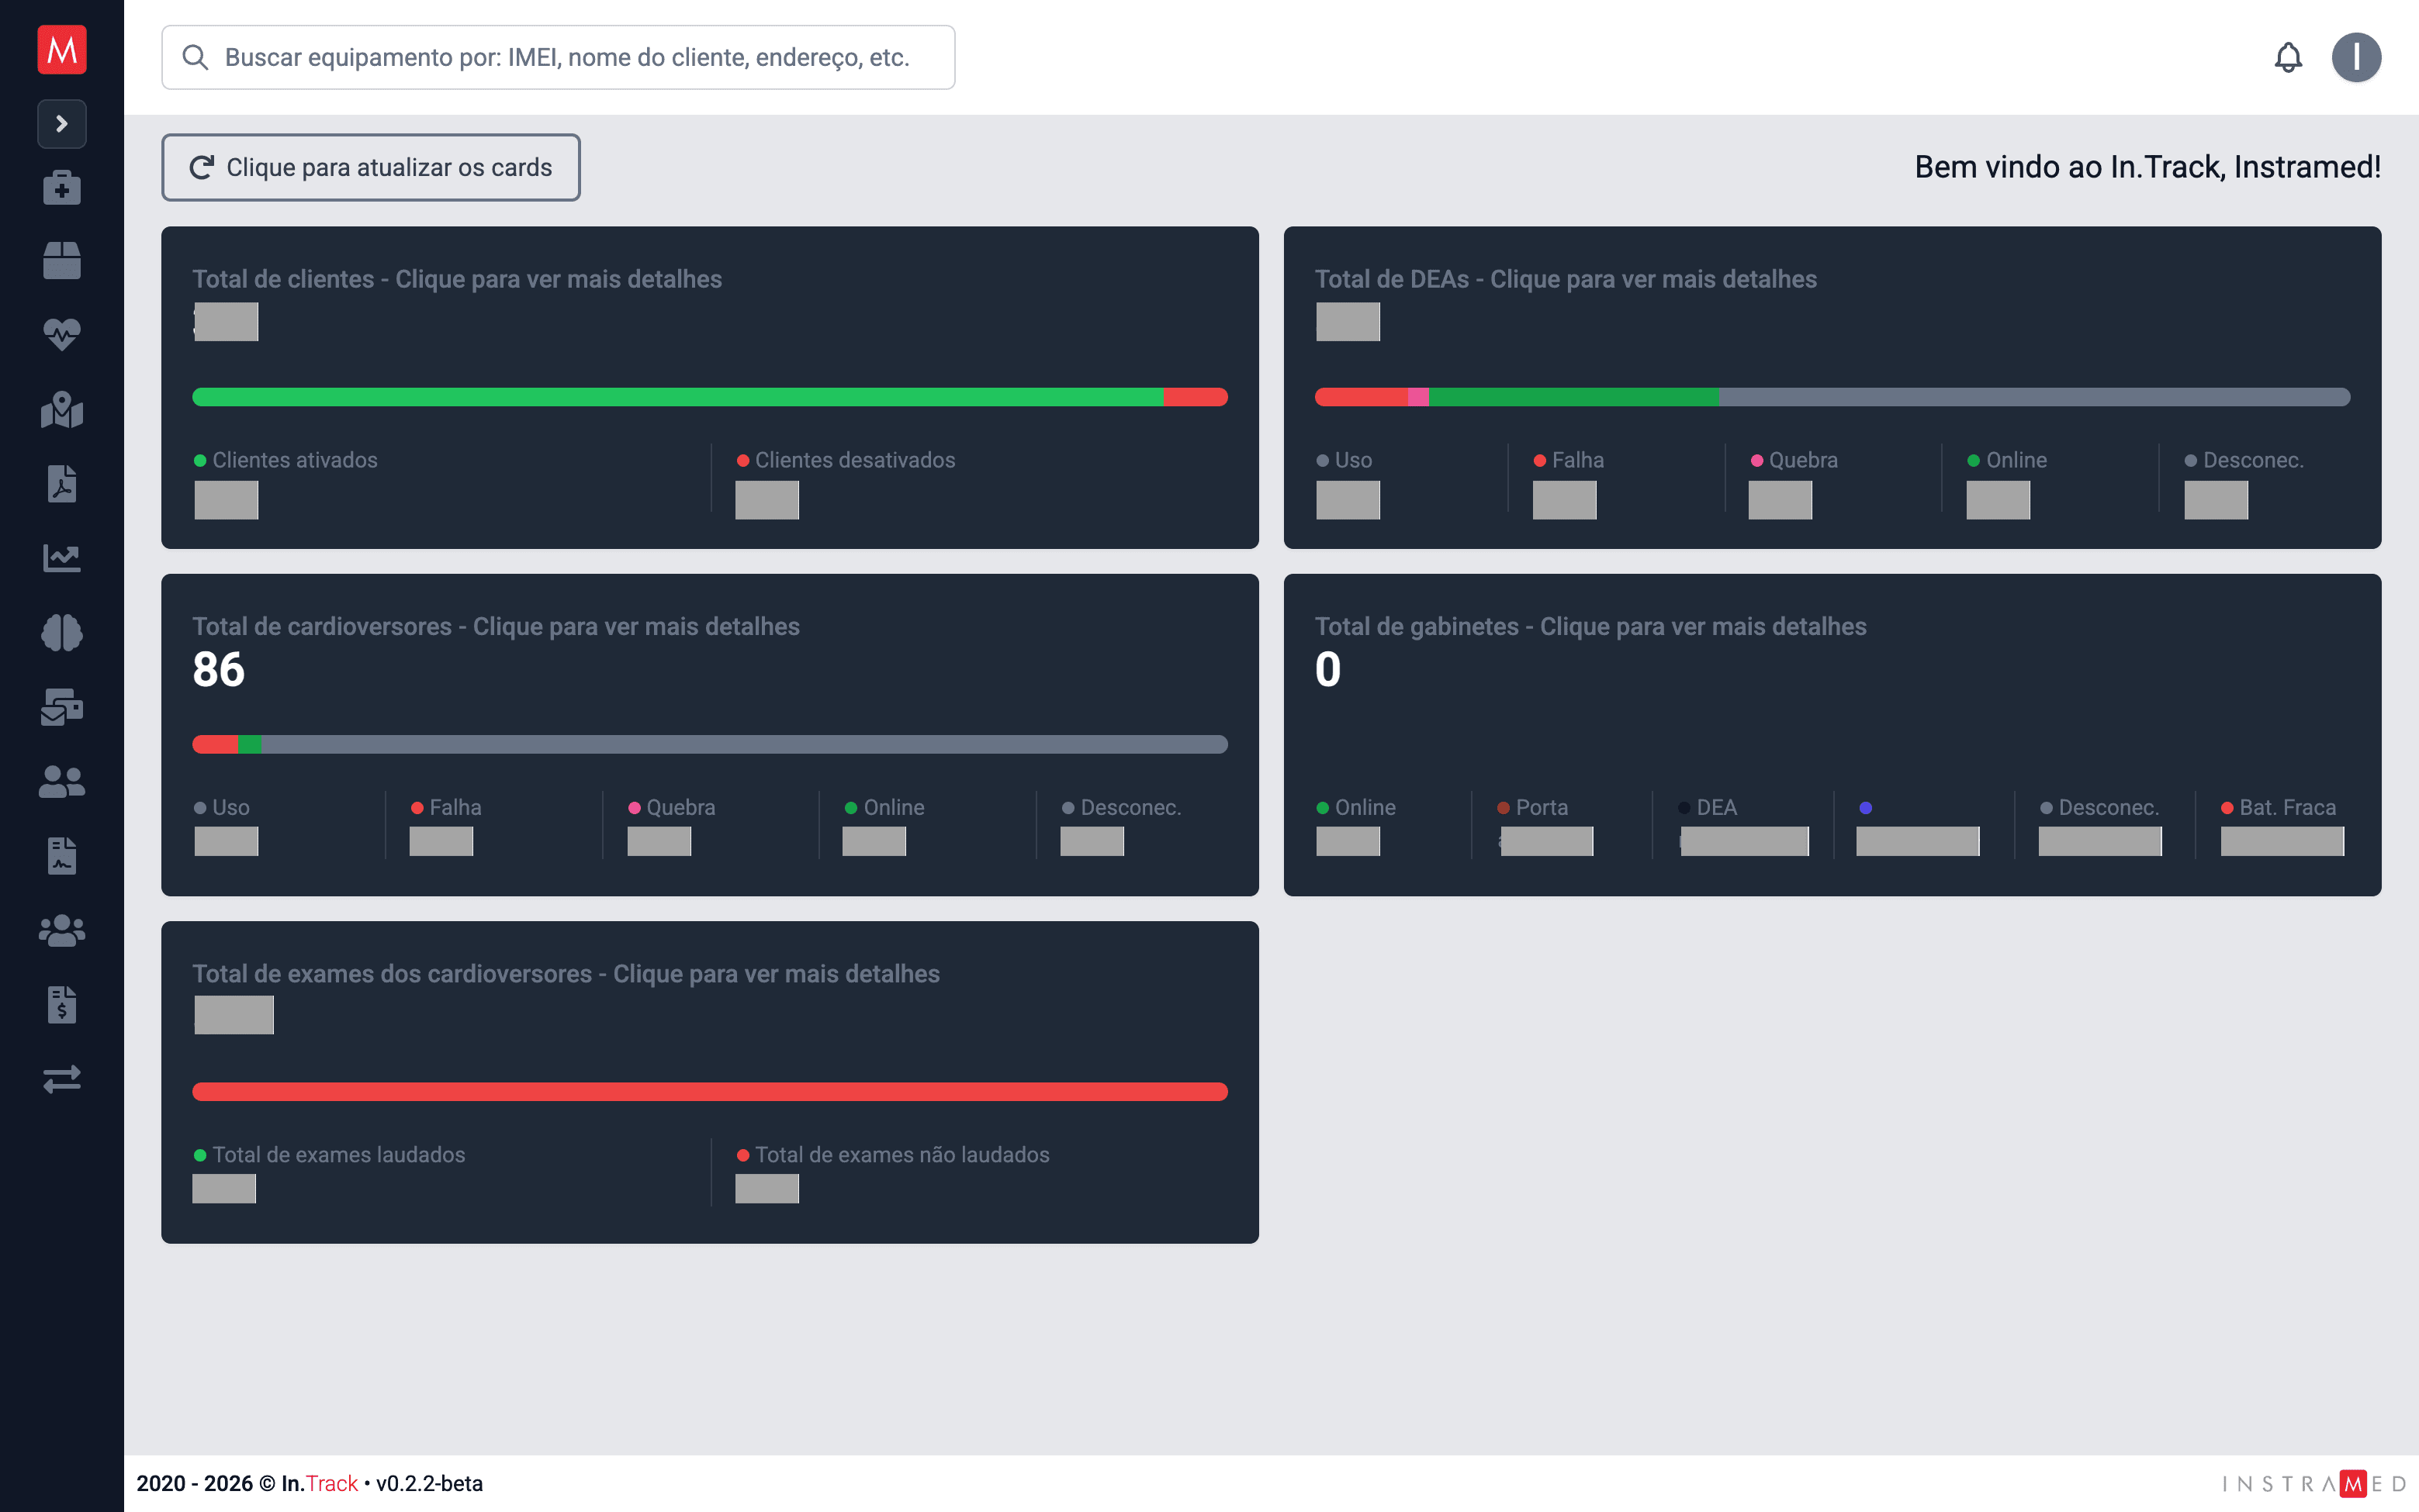
Task: Click the 'Bem vindo ao In.Track, Instramed!' greeting
Action: 2147,167
